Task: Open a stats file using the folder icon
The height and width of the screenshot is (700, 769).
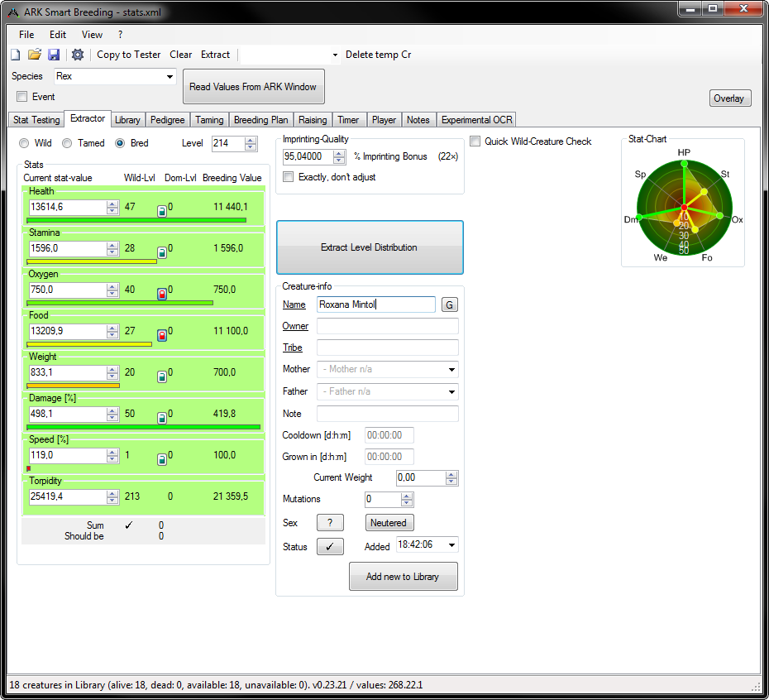Action: [x=34, y=54]
